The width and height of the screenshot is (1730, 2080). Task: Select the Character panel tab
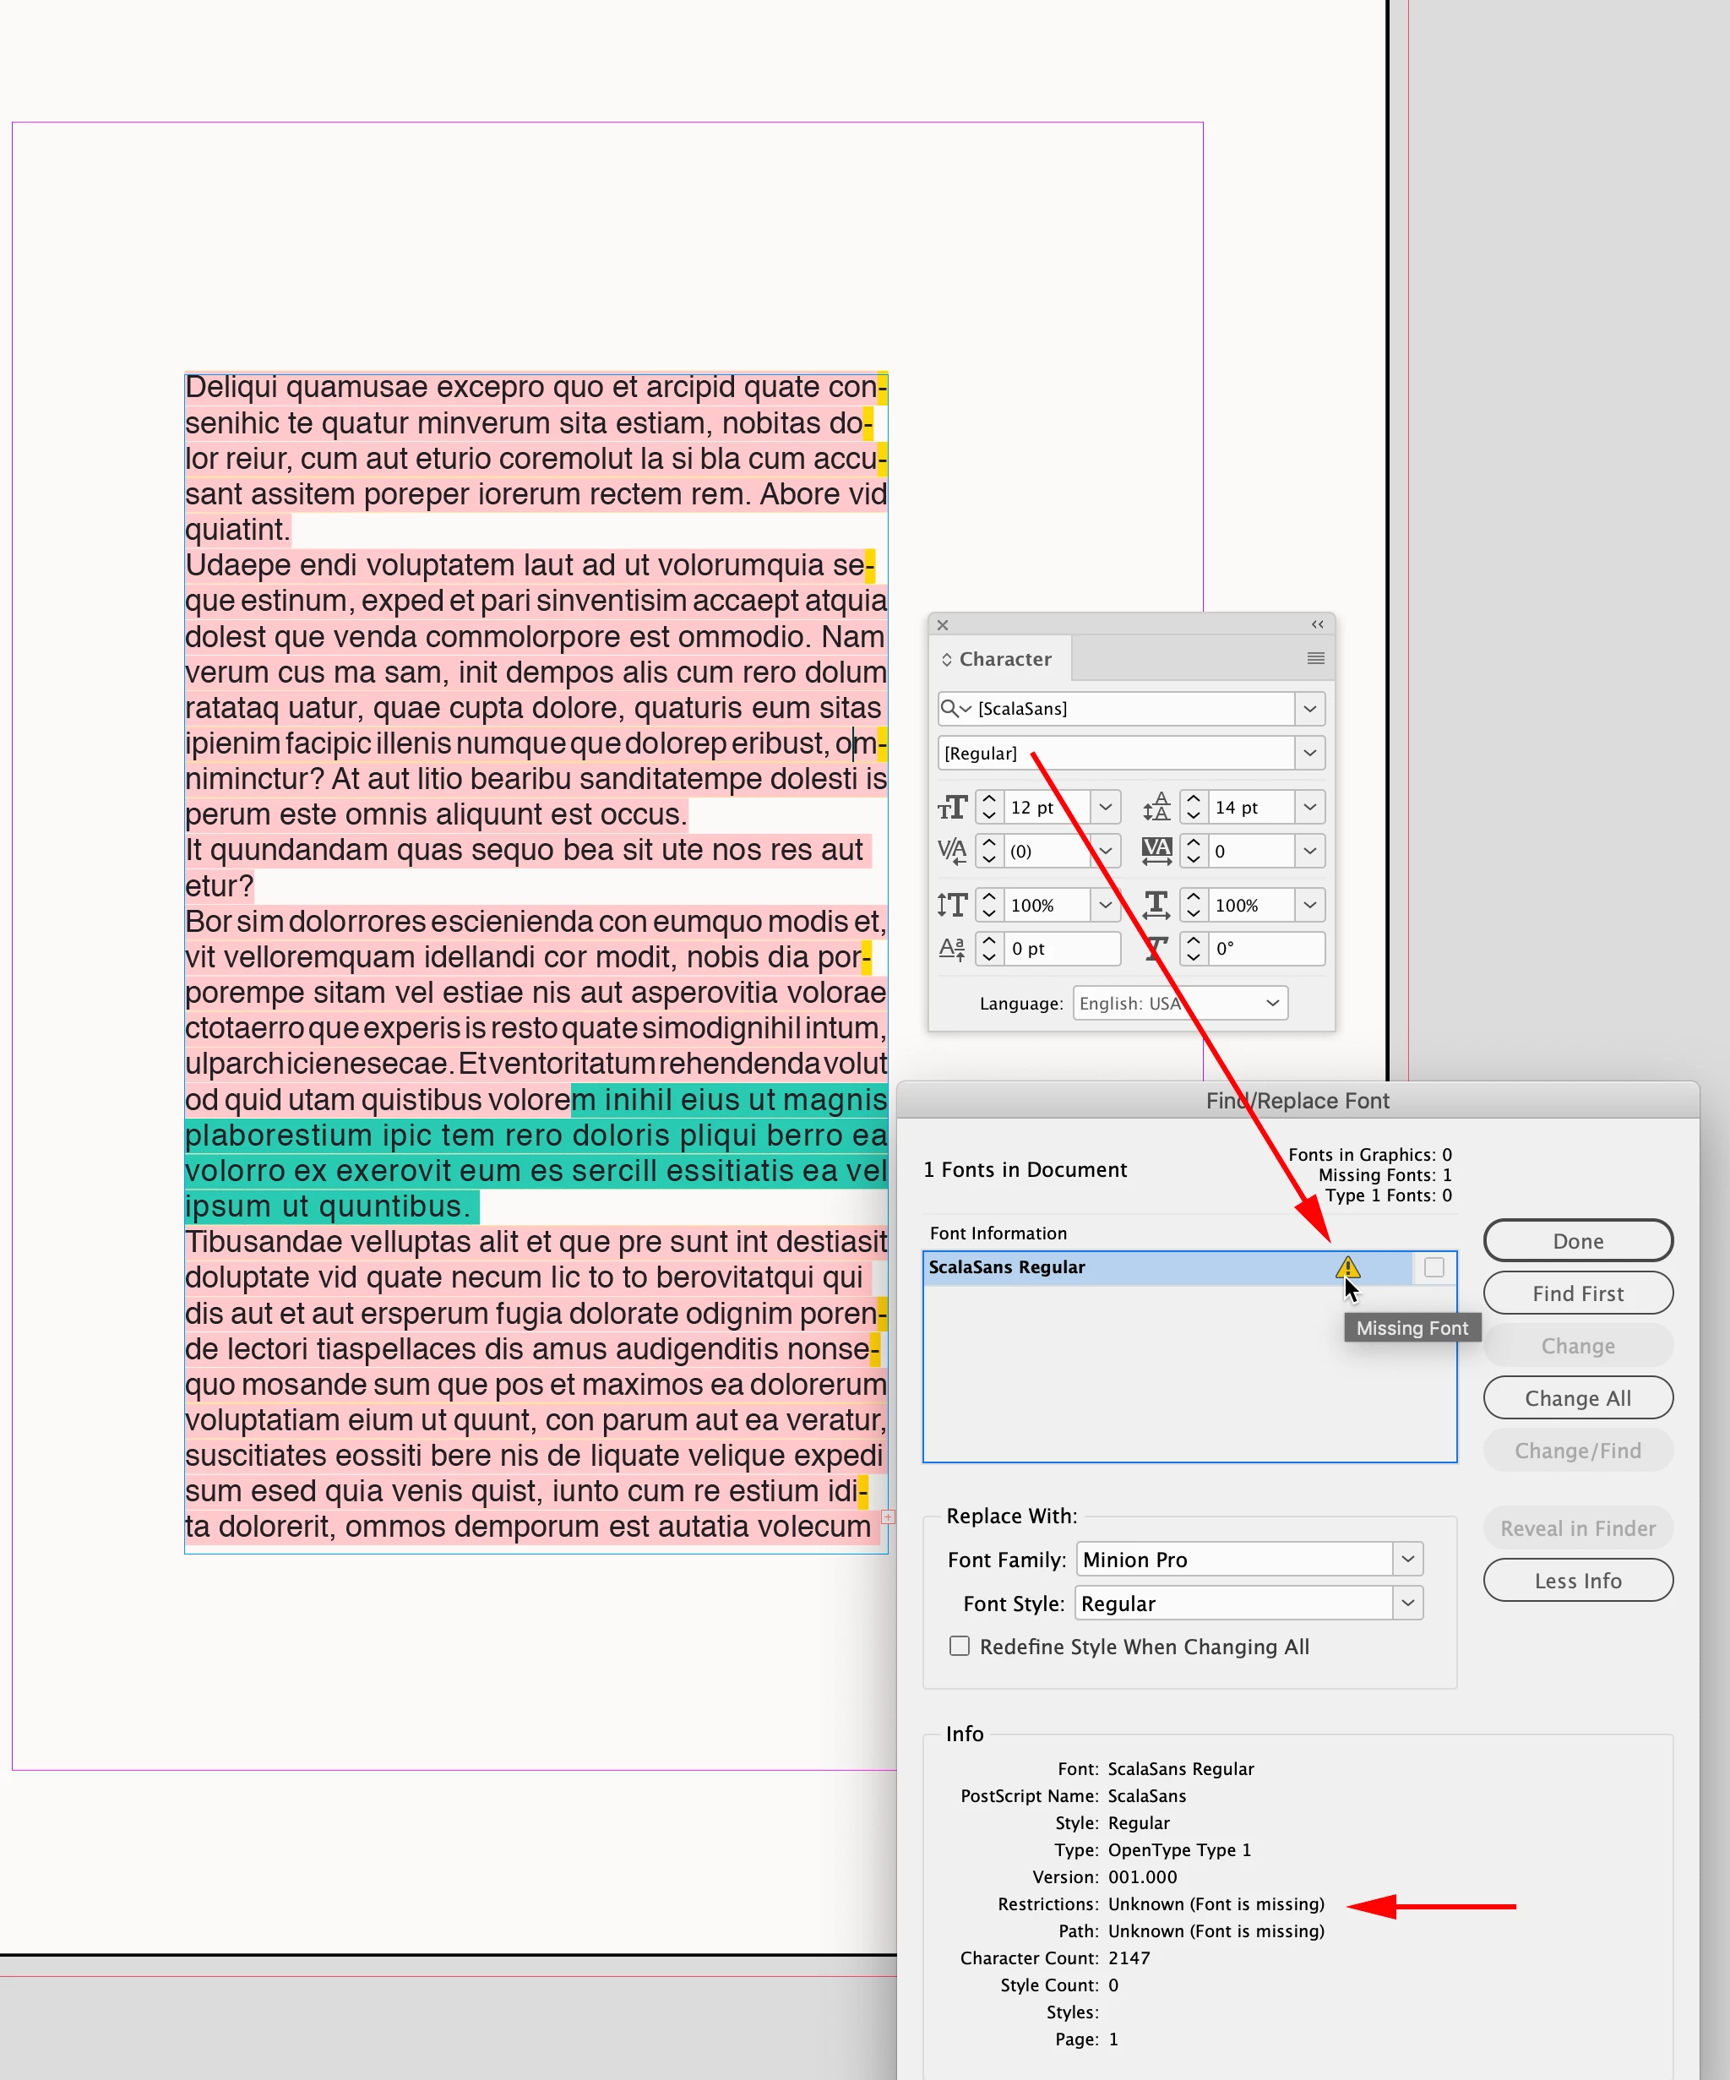(1004, 659)
